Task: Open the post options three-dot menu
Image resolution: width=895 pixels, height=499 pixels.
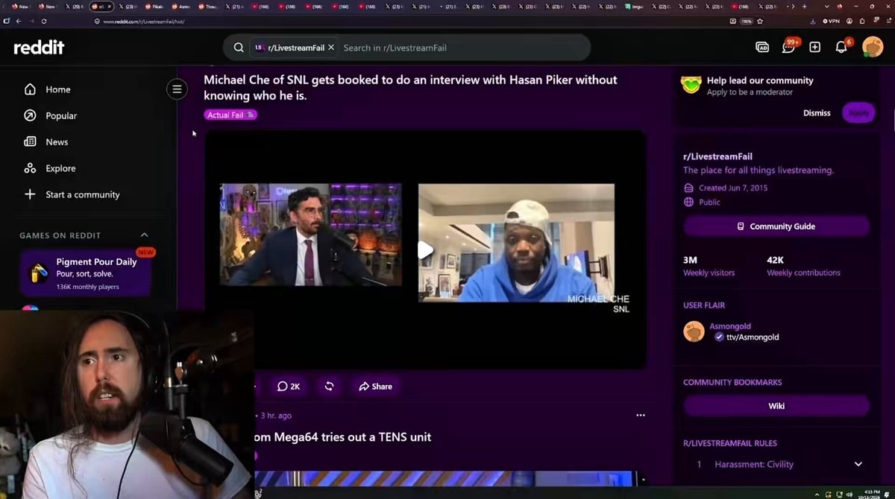Action: coord(640,415)
